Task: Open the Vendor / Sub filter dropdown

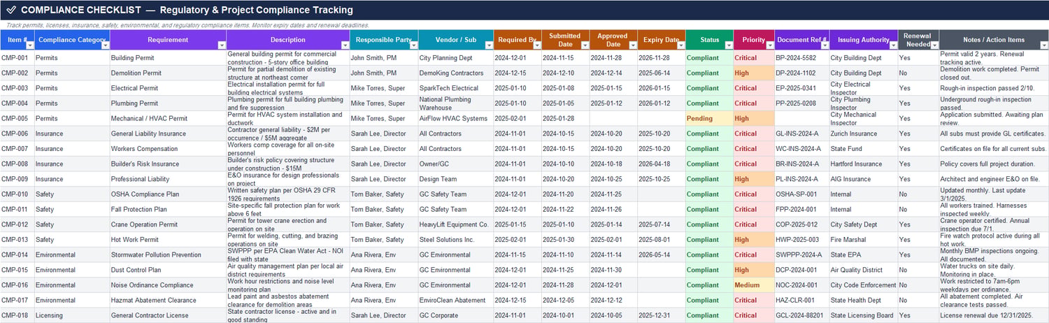Action: coord(489,45)
